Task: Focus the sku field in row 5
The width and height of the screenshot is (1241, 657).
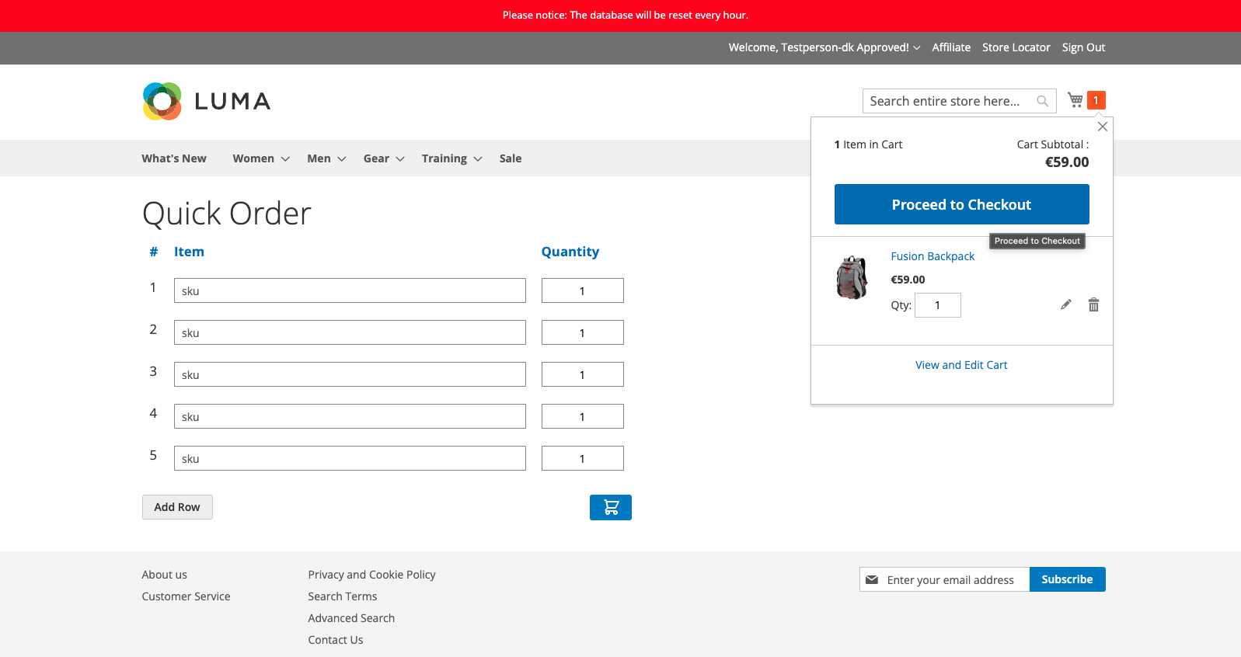Action: pos(350,458)
